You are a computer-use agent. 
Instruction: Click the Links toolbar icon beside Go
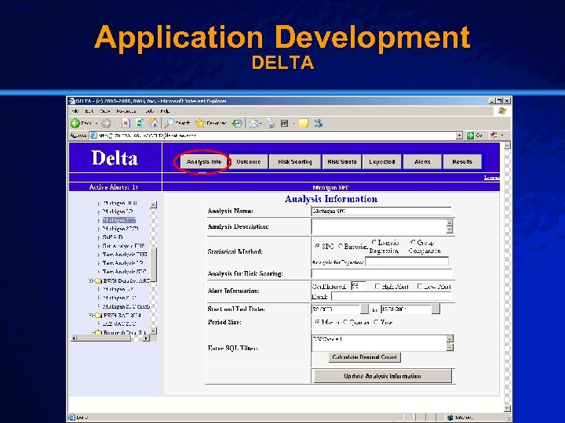pyautogui.click(x=494, y=136)
